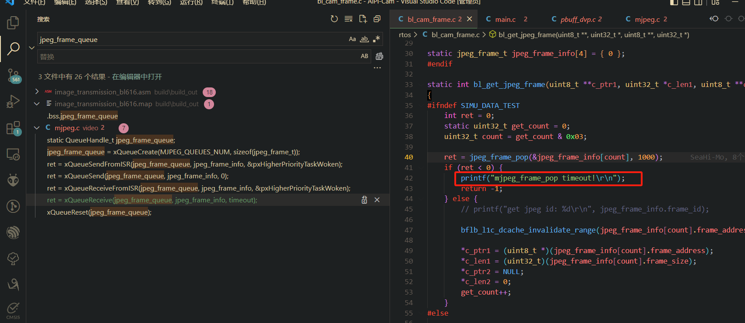745x323 pixels.
Task: Select the Search view icon
Action: click(x=13, y=49)
